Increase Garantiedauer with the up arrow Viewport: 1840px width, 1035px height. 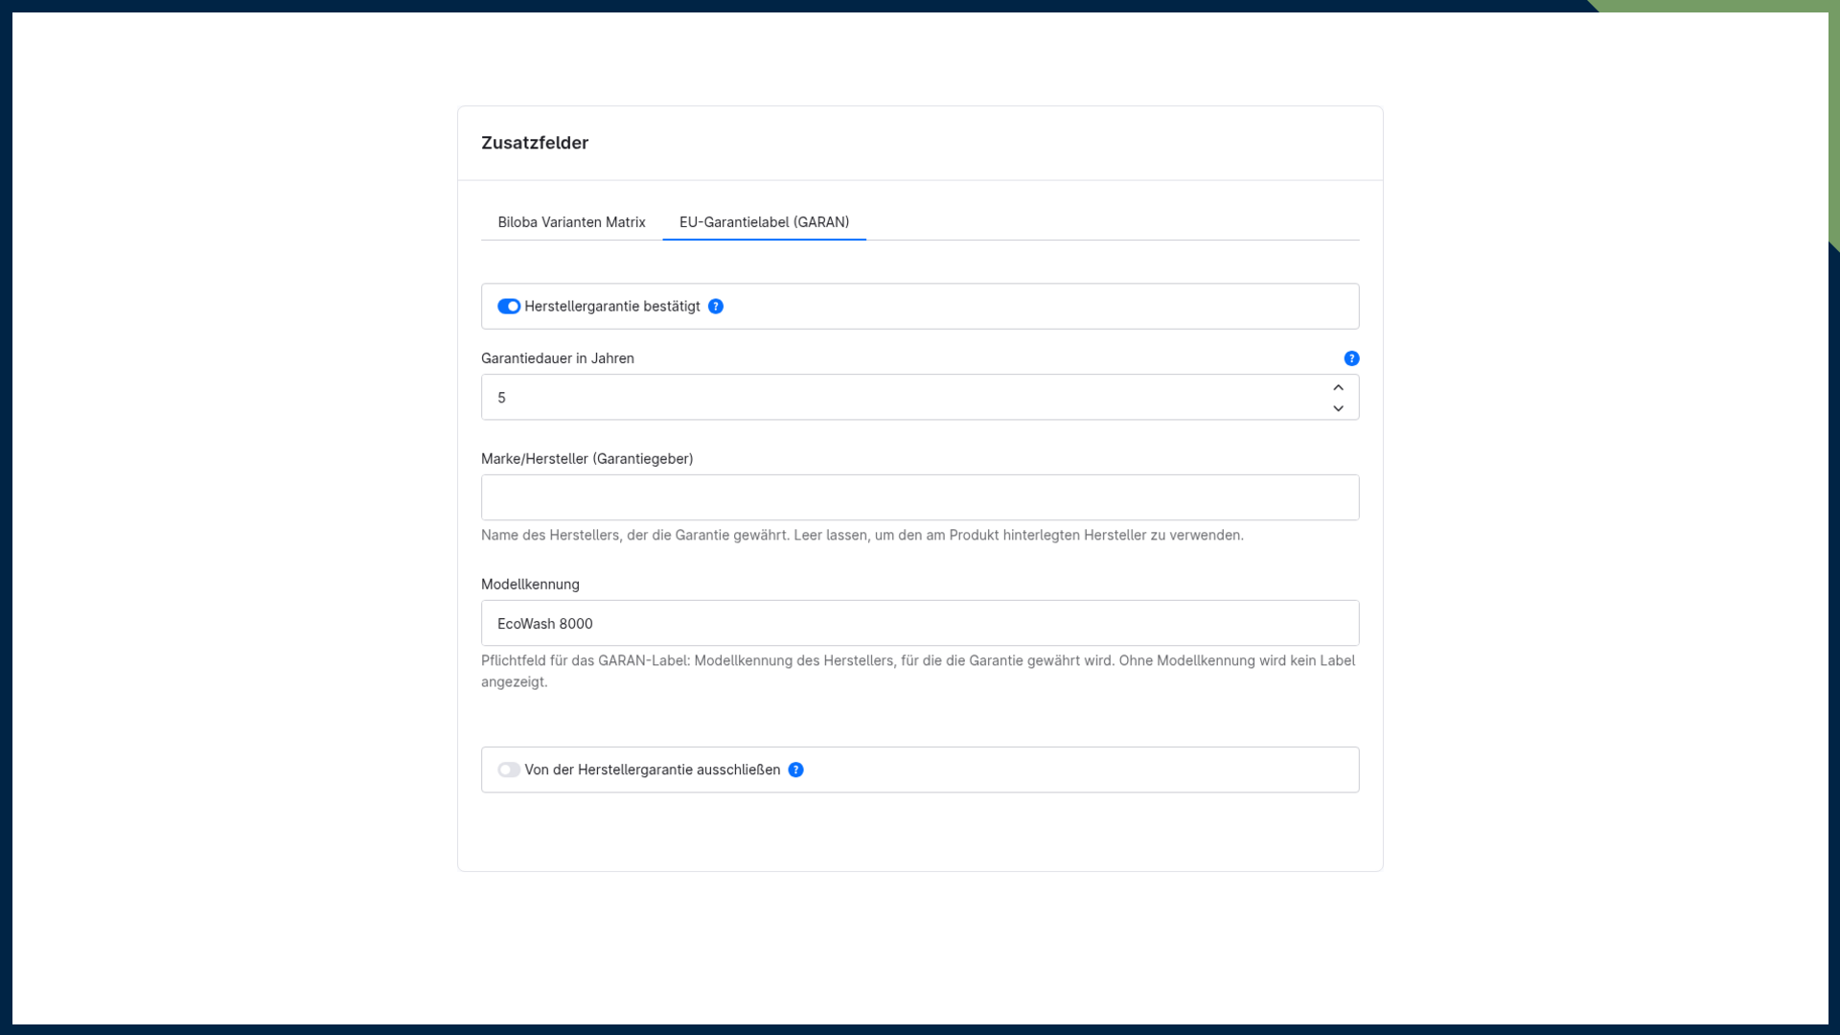pyautogui.click(x=1338, y=387)
